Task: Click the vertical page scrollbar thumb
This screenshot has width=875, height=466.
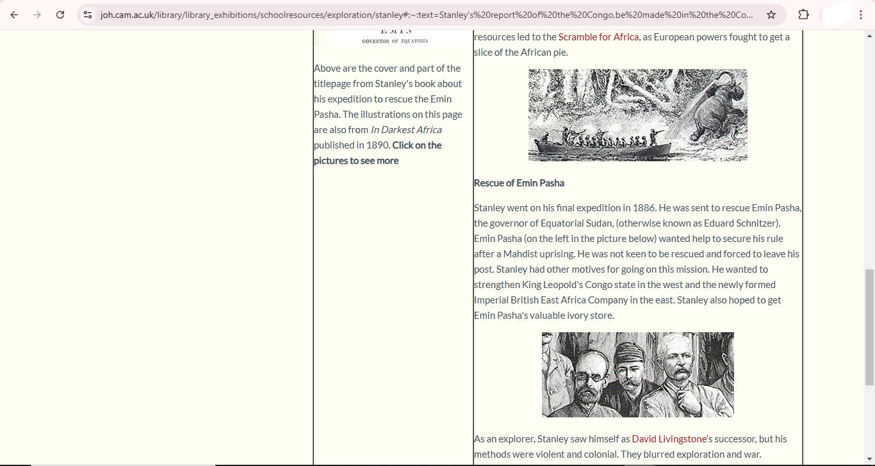Action: (869, 327)
